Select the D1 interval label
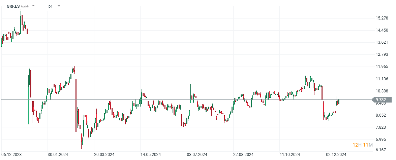The image size is (396, 160). click(50, 6)
